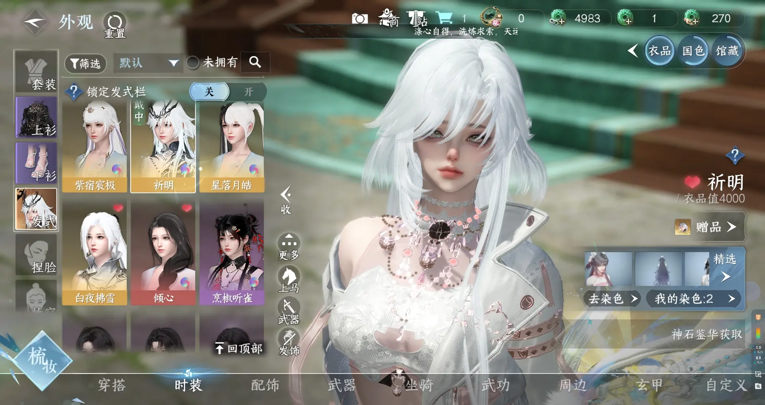Image resolution: width=765 pixels, height=405 pixels.
Task: Add currency next to value 1
Action: 625,18
